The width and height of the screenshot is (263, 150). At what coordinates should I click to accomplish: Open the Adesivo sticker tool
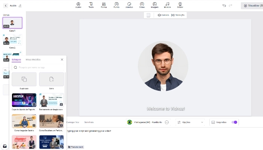tap(129, 5)
